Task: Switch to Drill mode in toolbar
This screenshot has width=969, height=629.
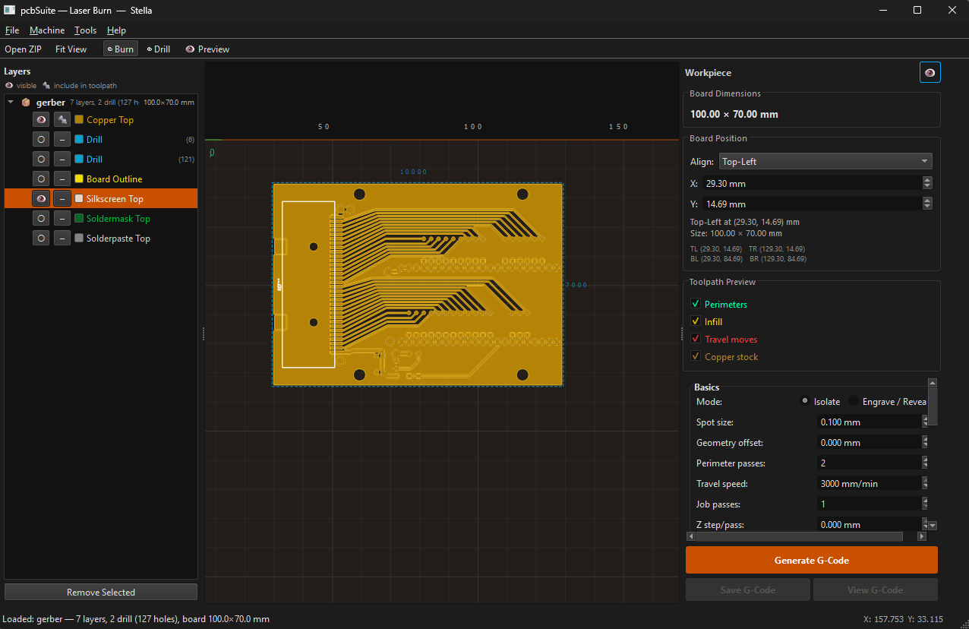Action: click(159, 49)
